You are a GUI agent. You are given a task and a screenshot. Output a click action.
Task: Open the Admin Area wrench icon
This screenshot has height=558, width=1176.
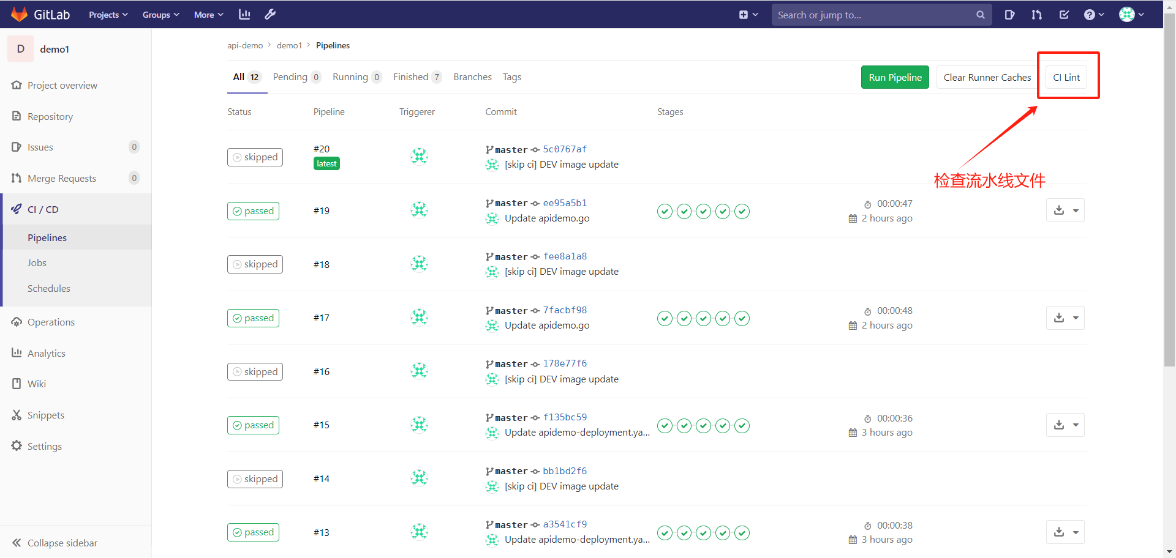[269, 14]
